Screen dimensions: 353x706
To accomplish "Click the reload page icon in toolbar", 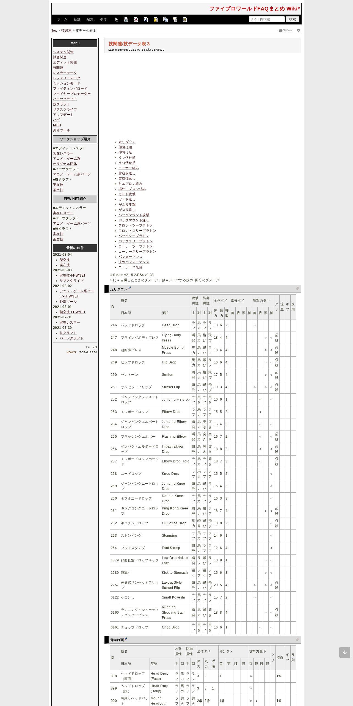I will coord(126,20).
